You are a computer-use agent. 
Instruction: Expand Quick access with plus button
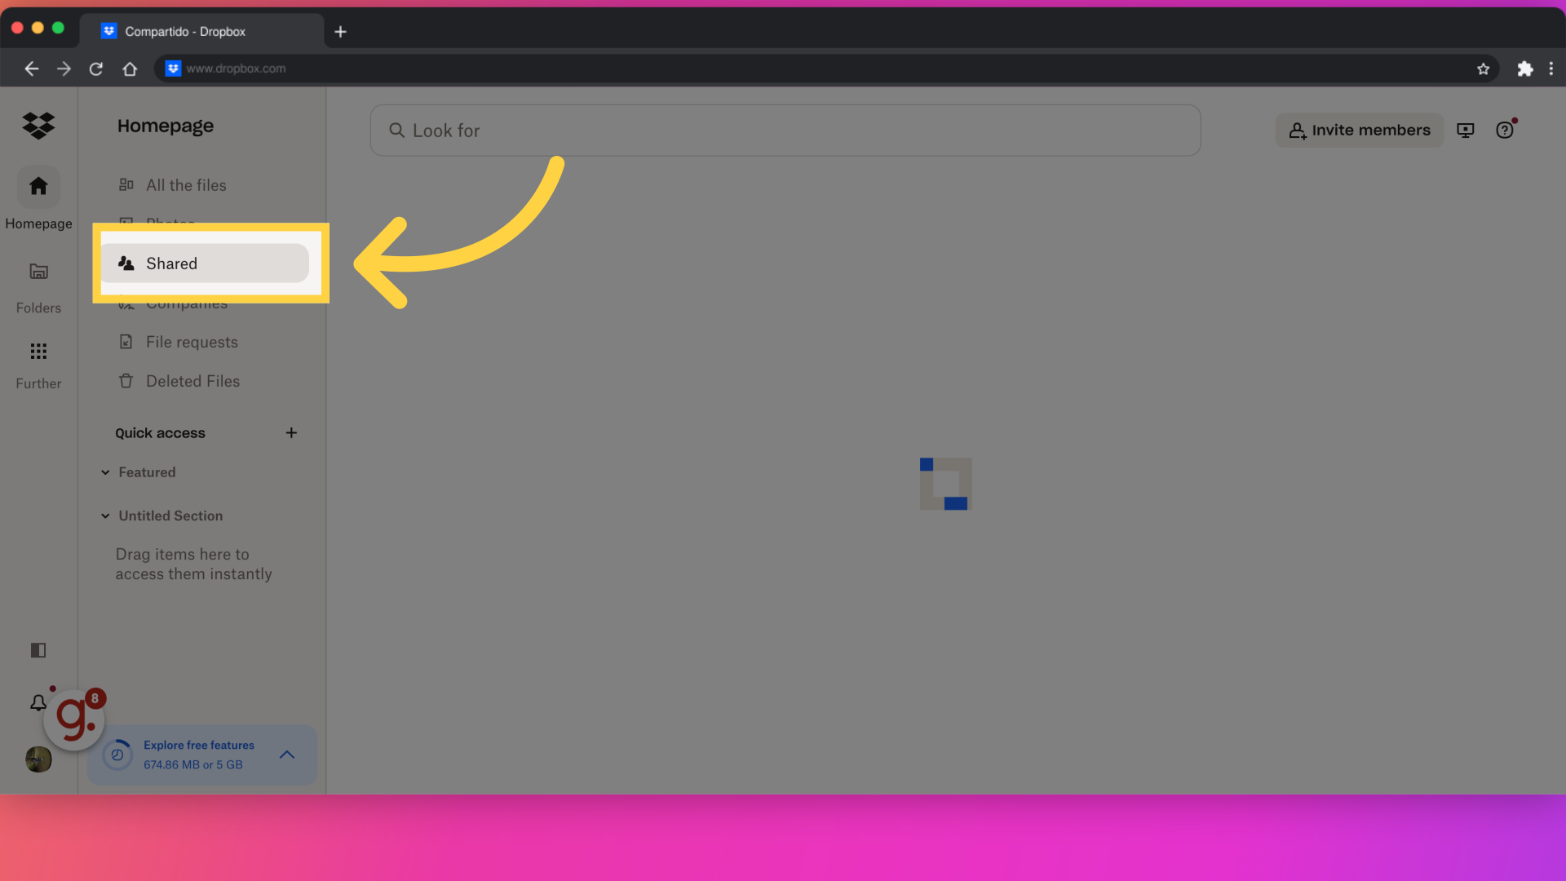(290, 432)
